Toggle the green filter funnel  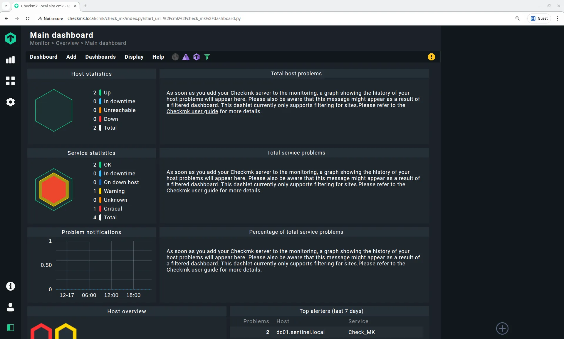click(x=207, y=57)
